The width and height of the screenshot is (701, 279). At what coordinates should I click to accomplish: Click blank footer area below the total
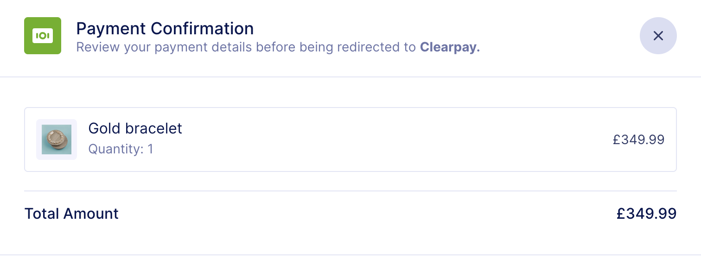pos(350,268)
